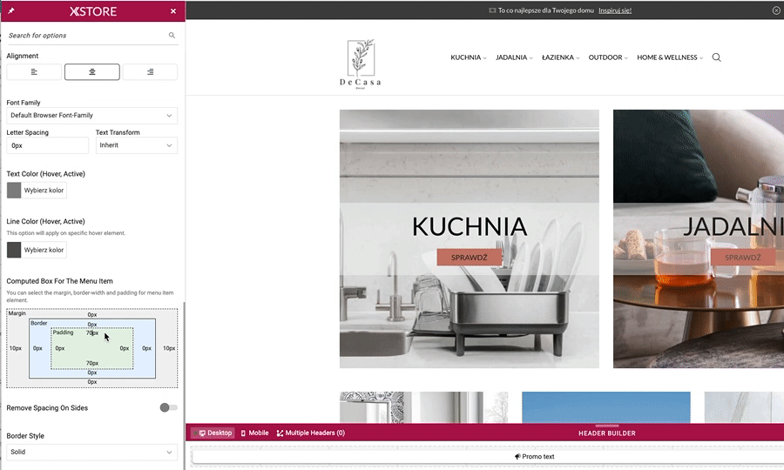Open the KUCHNIA menu item
This screenshot has width=784, height=470.
coord(469,57)
